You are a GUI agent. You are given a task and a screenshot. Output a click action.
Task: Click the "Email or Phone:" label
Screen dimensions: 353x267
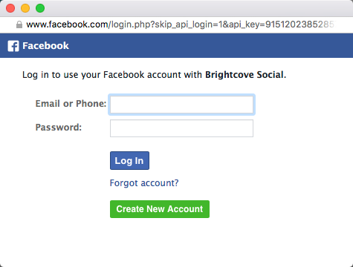coord(71,104)
